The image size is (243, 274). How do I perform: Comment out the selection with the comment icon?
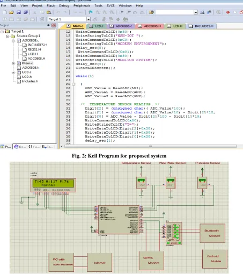pyautogui.click(x=135, y=12)
